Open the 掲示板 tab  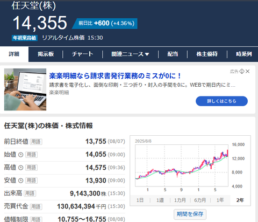tap(46, 54)
